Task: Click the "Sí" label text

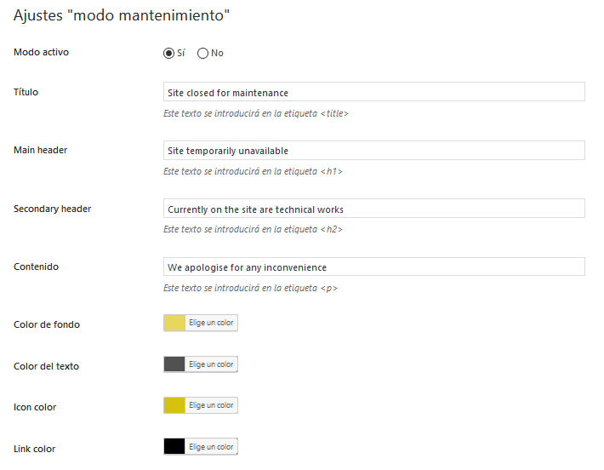Action: [x=180, y=54]
